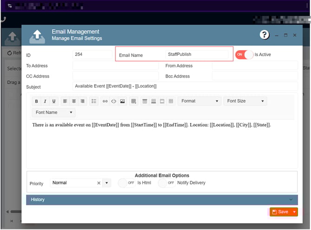The image size is (311, 230).
Task: Insert an image into the email
Action: click(x=123, y=101)
